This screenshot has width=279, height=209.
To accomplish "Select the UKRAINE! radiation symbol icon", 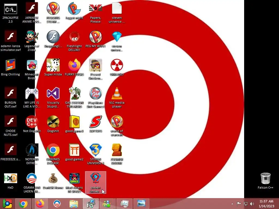I will 117,67.
